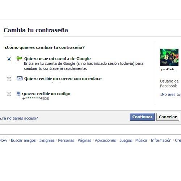Screen dimensions: 181x181
Task: Click the Continuar button
Action: [142, 117]
